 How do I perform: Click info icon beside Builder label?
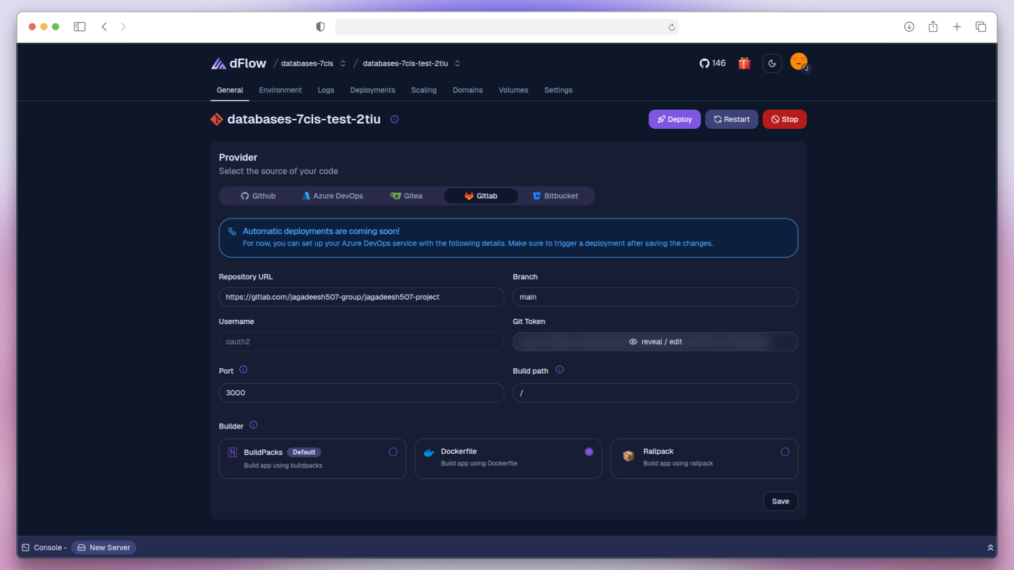253,425
